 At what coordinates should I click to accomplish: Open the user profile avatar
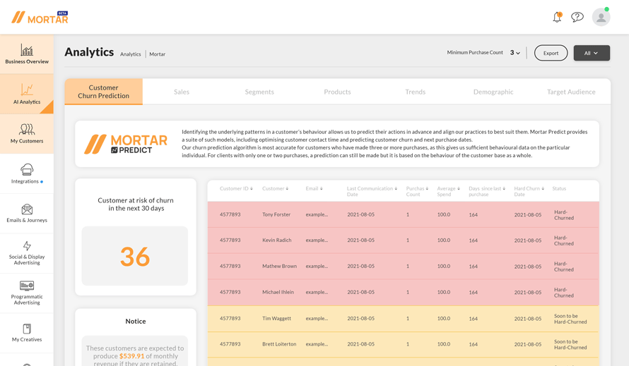601,17
